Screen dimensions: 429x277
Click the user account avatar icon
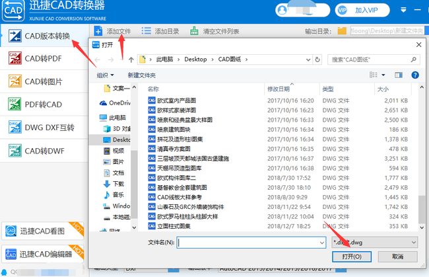point(282,10)
